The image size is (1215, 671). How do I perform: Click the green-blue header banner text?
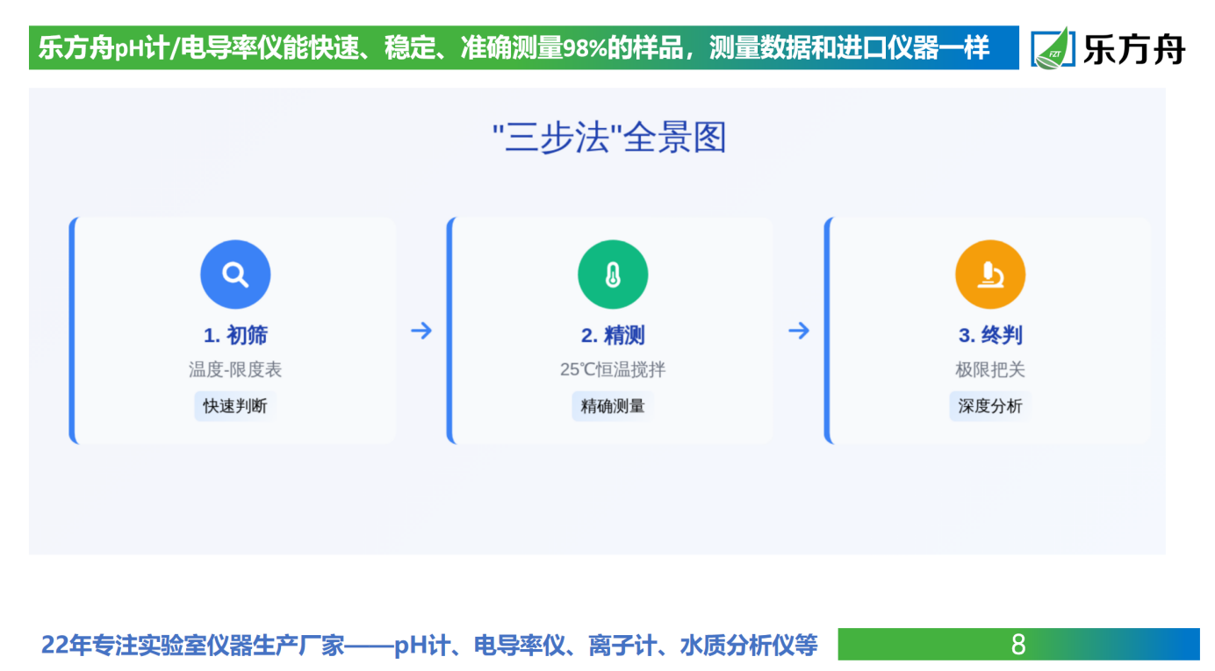point(514,47)
